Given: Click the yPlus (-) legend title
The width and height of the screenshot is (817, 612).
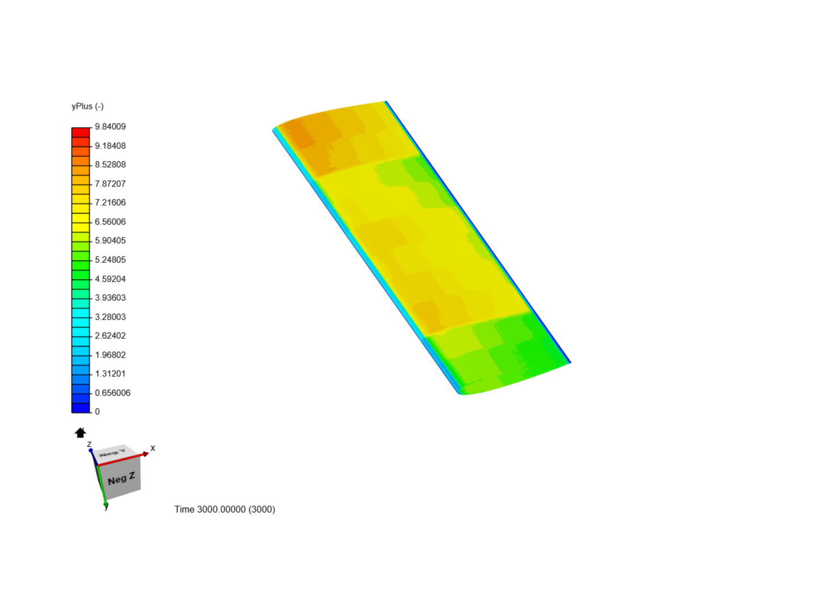Looking at the screenshot, I should (87, 106).
